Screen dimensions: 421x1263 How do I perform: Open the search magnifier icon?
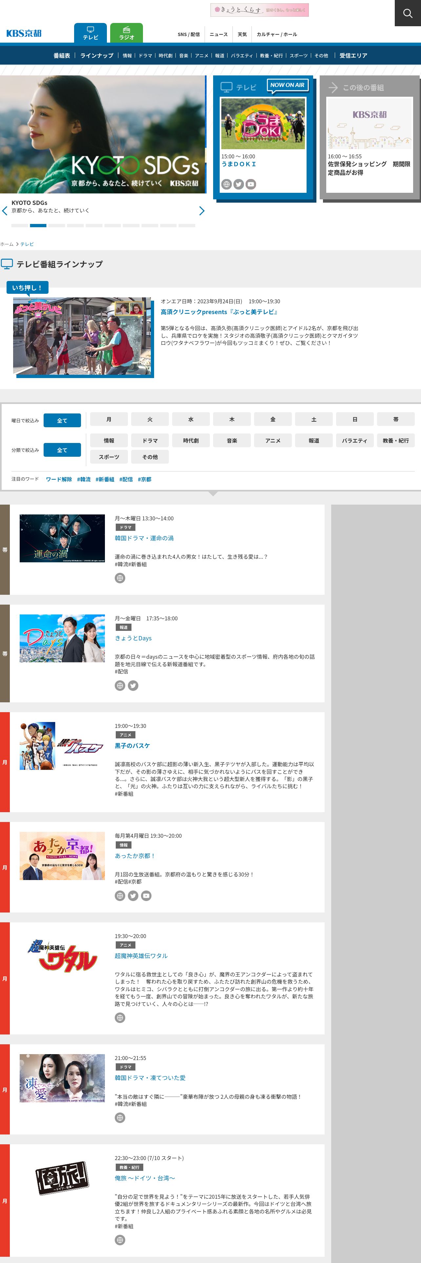tap(407, 13)
